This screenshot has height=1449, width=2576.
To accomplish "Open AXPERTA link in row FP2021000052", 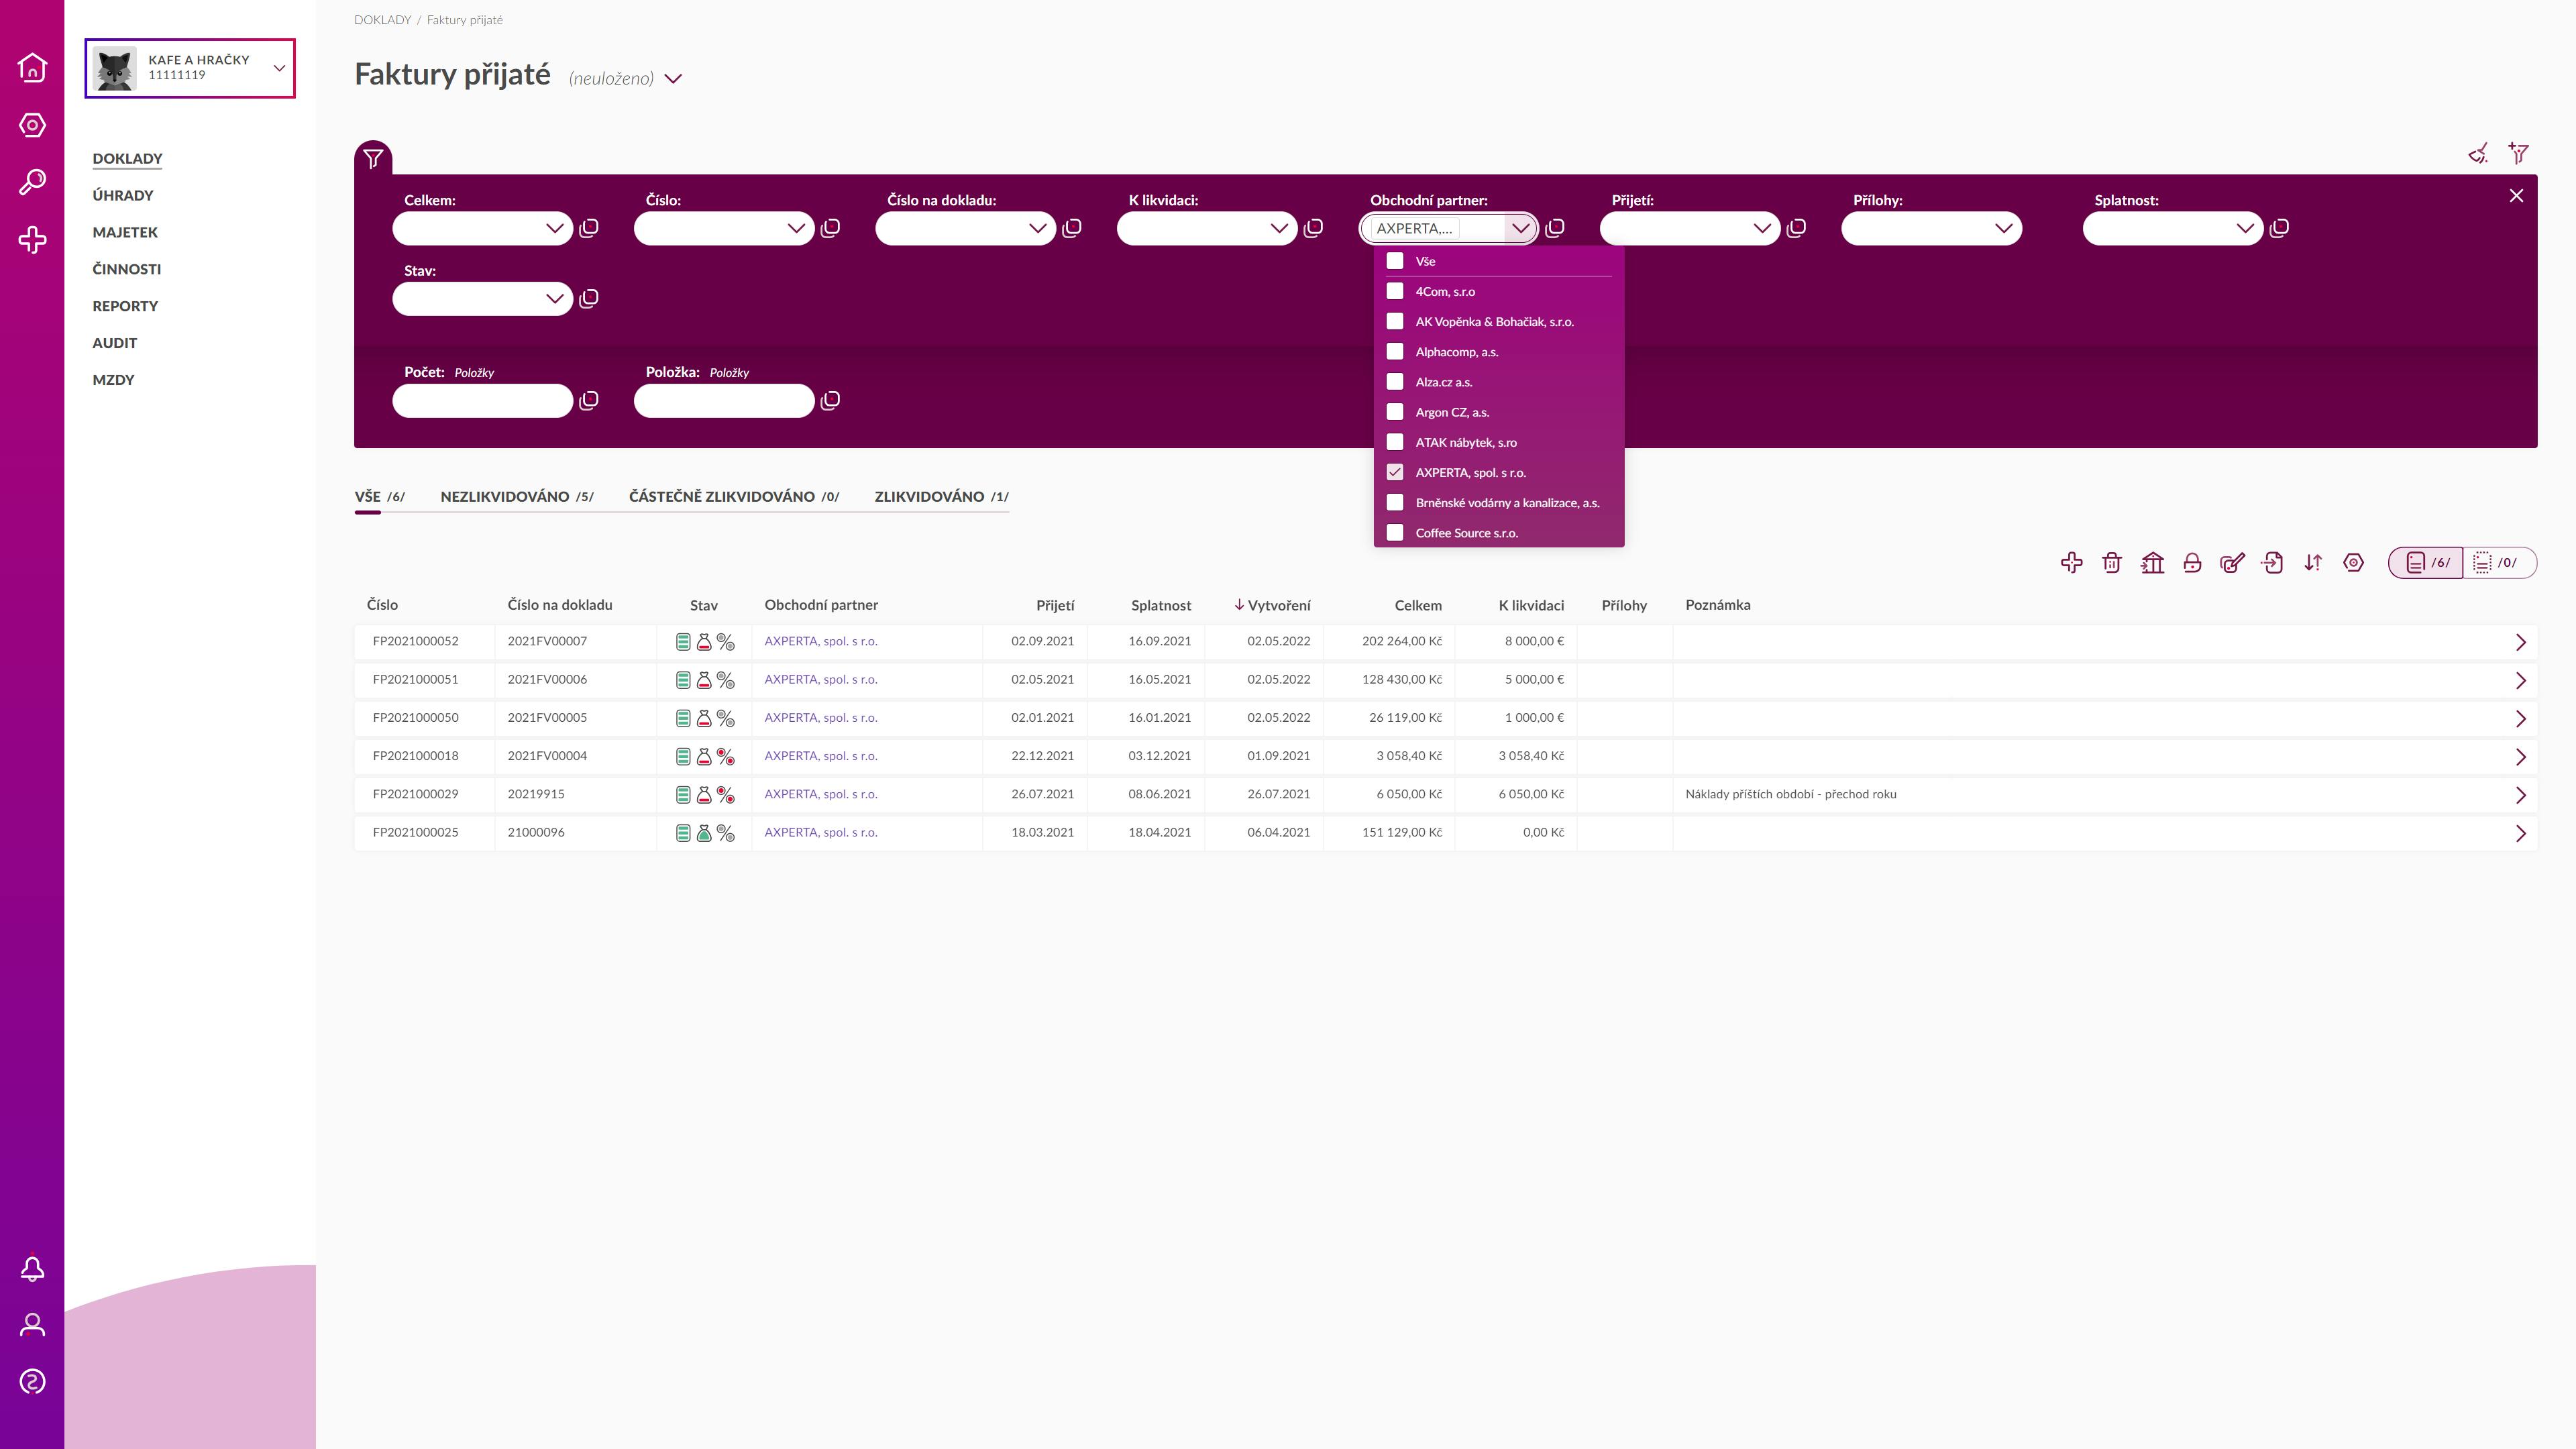I will point(821,641).
